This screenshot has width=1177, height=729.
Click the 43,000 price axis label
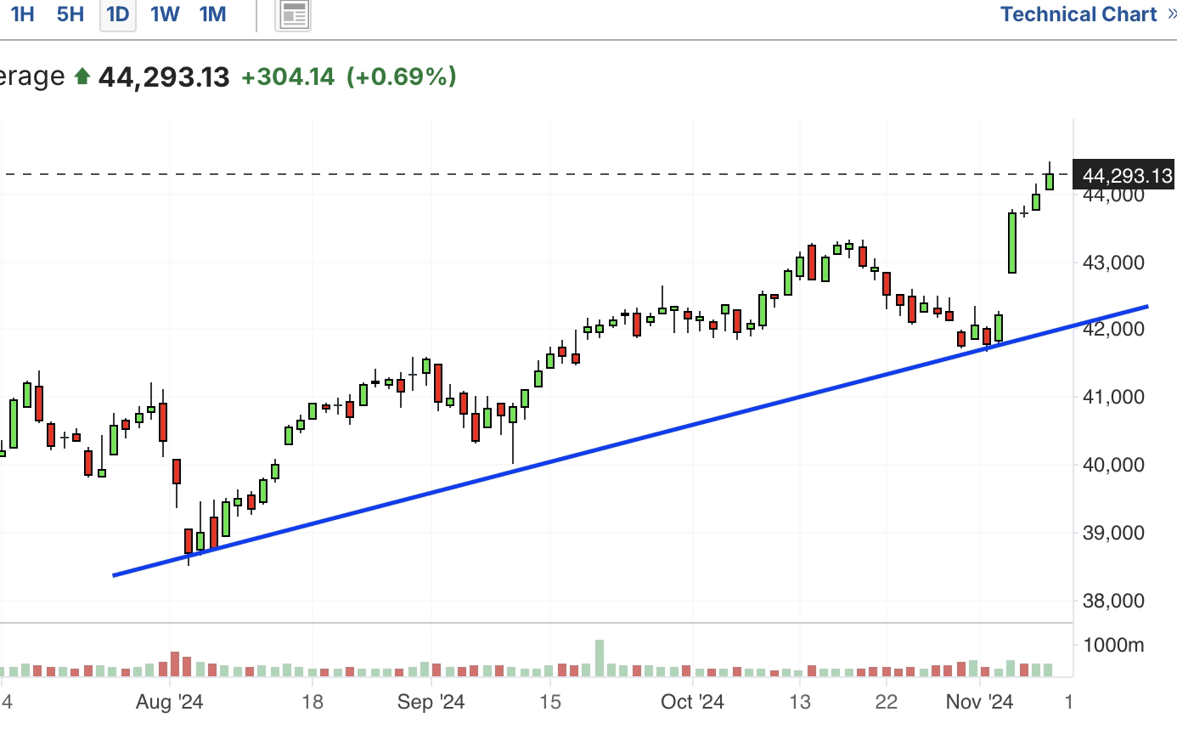[1114, 263]
